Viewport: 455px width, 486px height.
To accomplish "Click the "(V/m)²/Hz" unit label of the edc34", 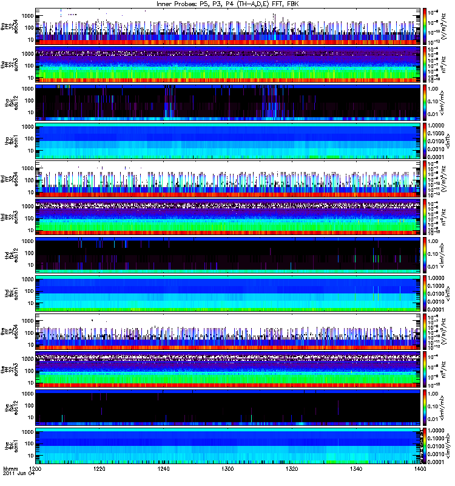I will 443,332.
